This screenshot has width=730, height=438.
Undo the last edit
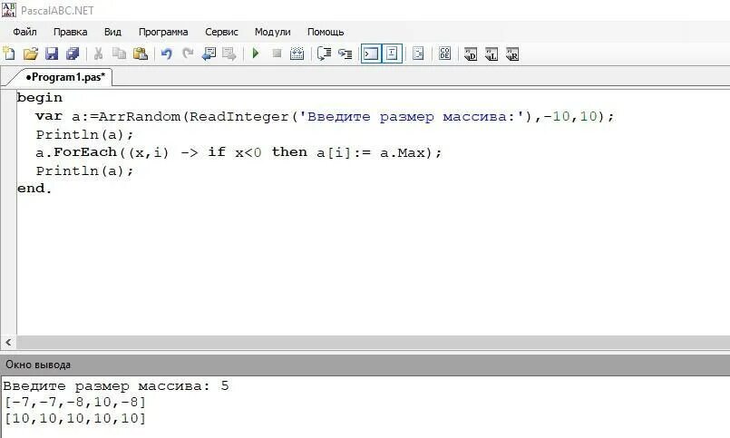(166, 54)
